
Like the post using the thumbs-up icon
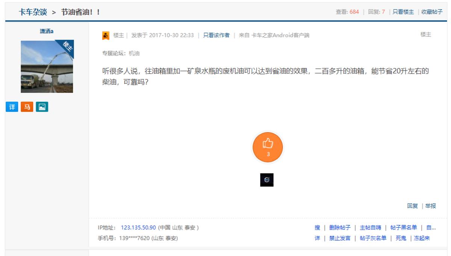268,147
